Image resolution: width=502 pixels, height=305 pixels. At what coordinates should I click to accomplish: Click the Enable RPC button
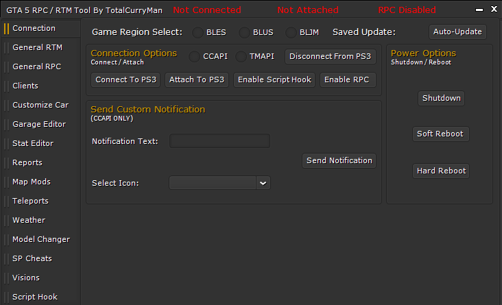point(348,80)
